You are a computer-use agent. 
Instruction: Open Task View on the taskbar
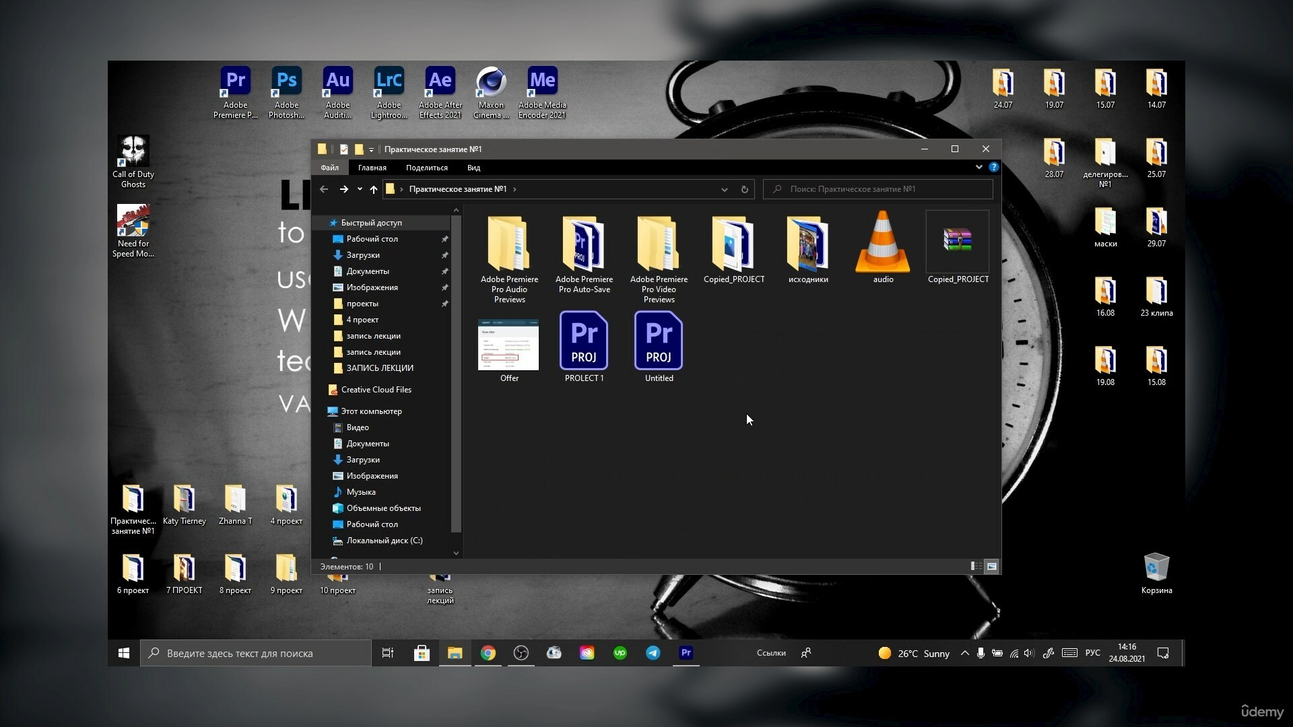[388, 652]
